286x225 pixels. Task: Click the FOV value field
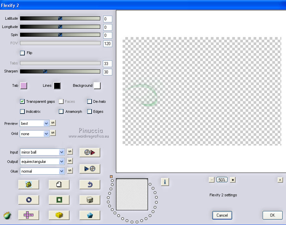tap(108, 44)
